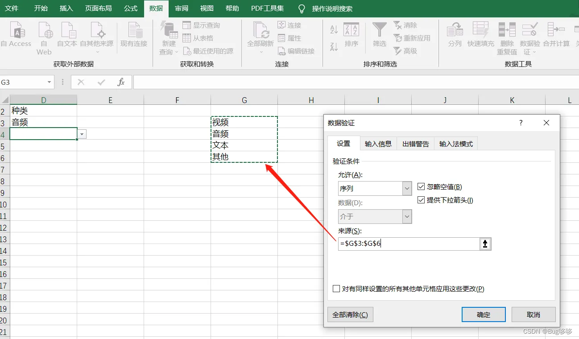This screenshot has width=579, height=339.
Task: Open the PDF工具集 tab
Action: 268,8
